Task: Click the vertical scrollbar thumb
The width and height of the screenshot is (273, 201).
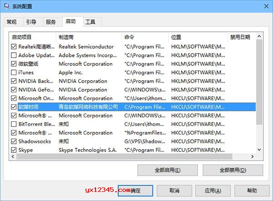Action: pos(259,82)
